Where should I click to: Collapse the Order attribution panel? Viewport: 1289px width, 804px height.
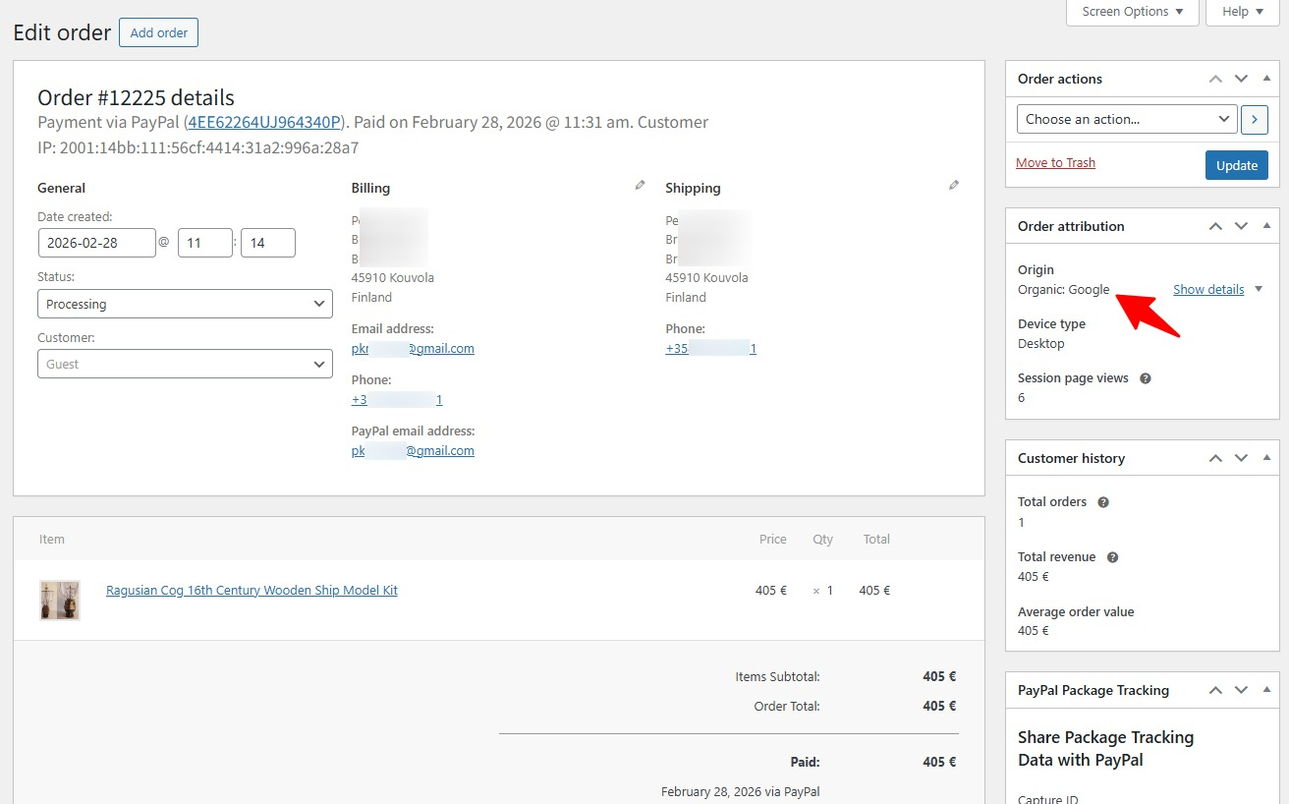point(1265,226)
